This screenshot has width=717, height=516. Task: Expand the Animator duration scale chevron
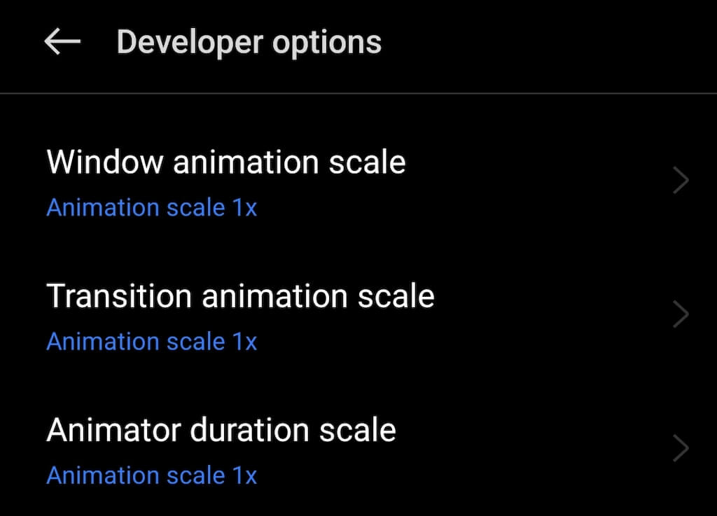[681, 448]
